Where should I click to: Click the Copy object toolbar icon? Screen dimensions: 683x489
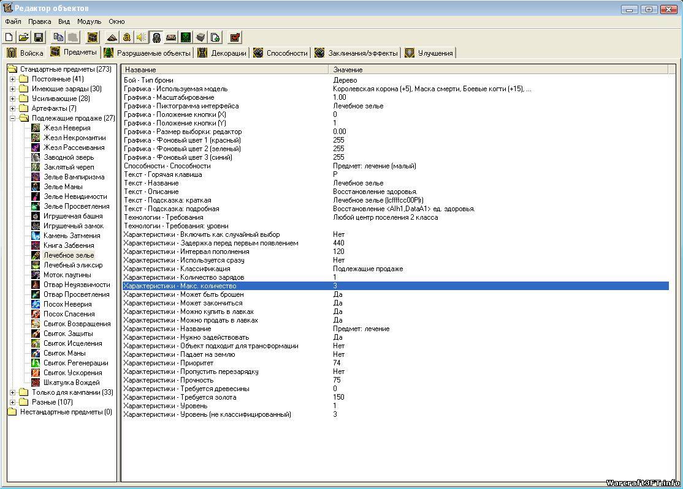(x=58, y=37)
